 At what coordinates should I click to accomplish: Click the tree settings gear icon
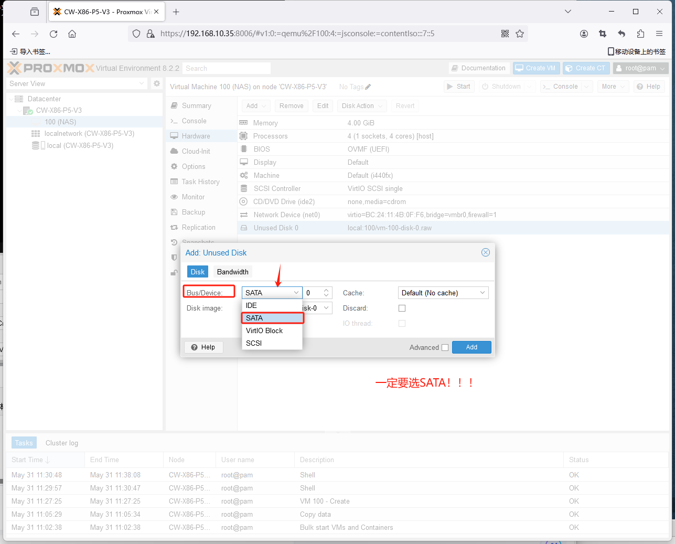click(156, 83)
